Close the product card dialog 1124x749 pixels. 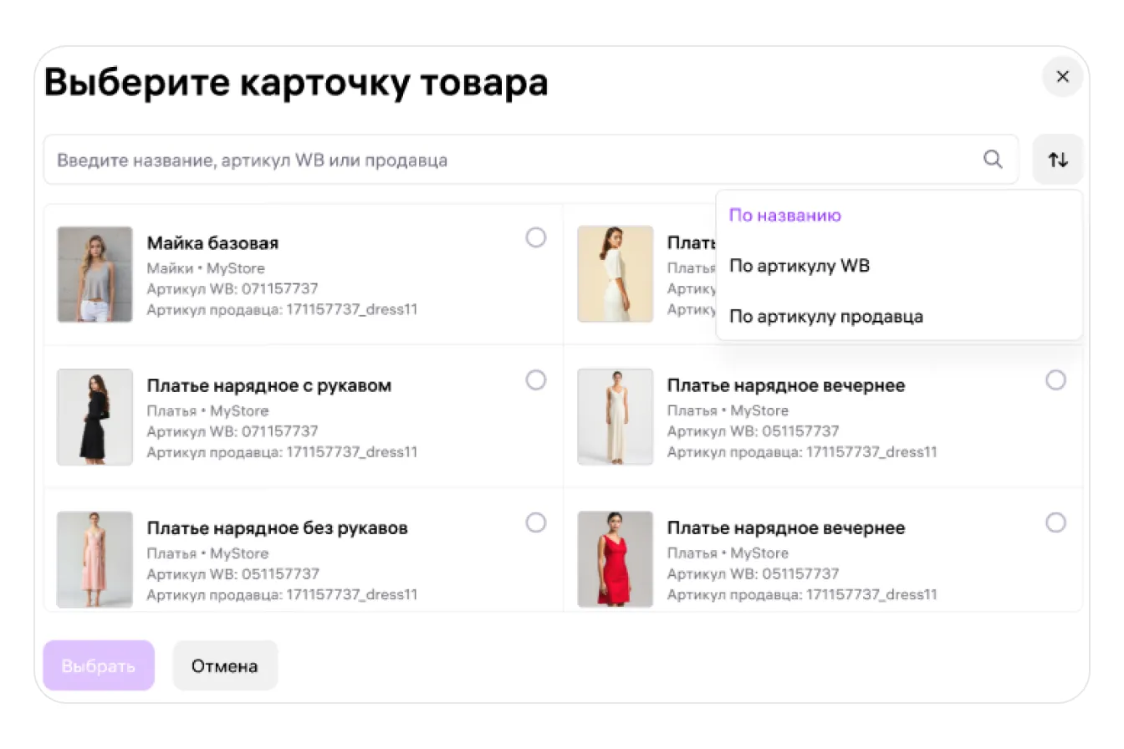1062,77
